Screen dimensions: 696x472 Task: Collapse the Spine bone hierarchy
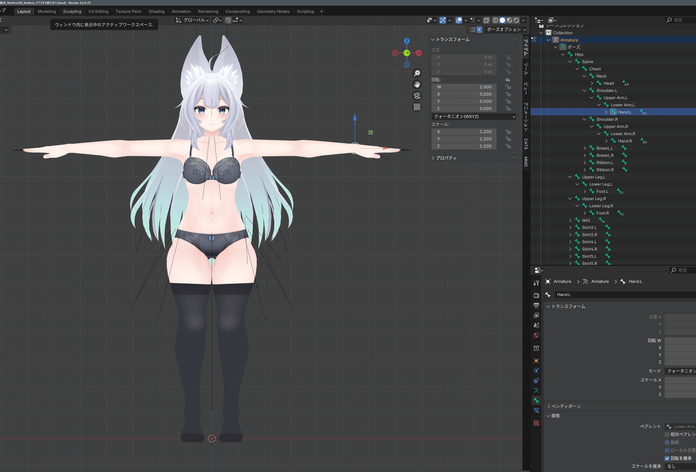click(571, 61)
